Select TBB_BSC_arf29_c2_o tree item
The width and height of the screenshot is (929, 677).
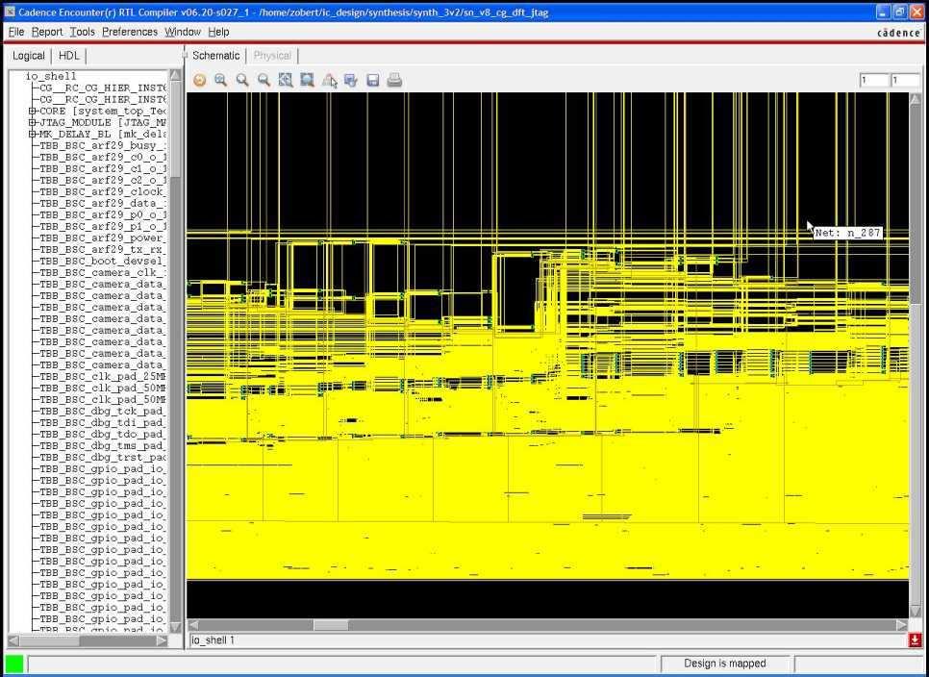103,181
